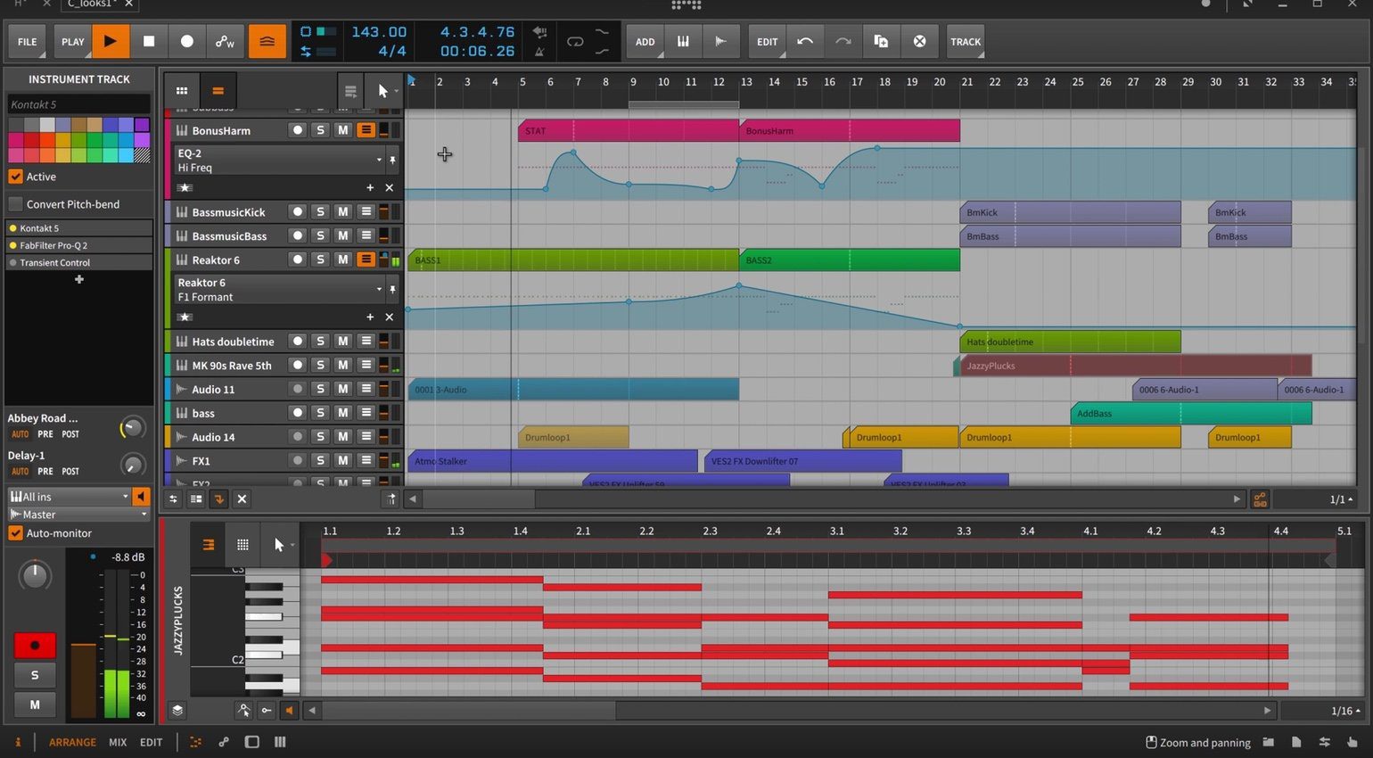The height and width of the screenshot is (758, 1373).
Task: Switch to the EDIT view tab
Action: tap(151, 742)
